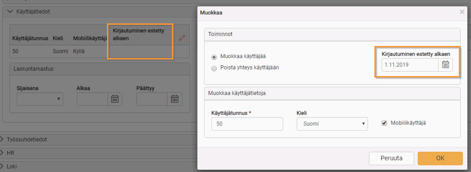Select the Muokkaa käyttäjää radio option
The image size is (471, 172).
click(x=214, y=57)
